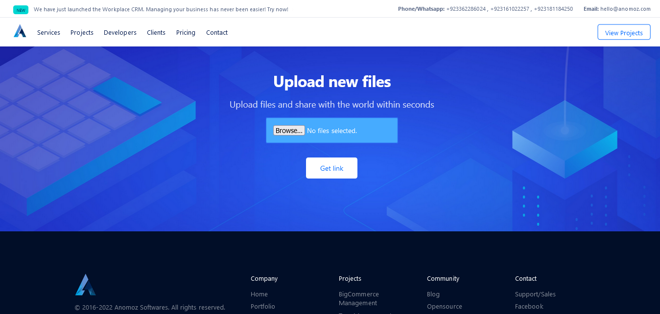This screenshot has width=660, height=314.
Task: Open the Clients page from the navbar
Action: point(156,32)
